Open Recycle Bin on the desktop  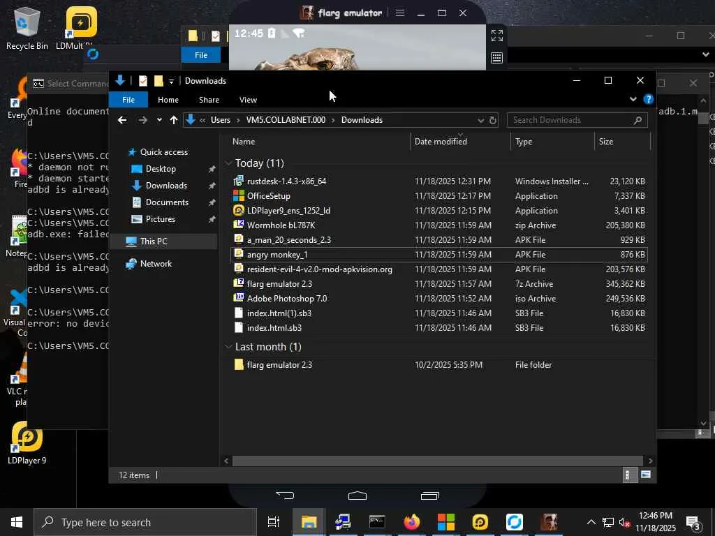[27, 28]
